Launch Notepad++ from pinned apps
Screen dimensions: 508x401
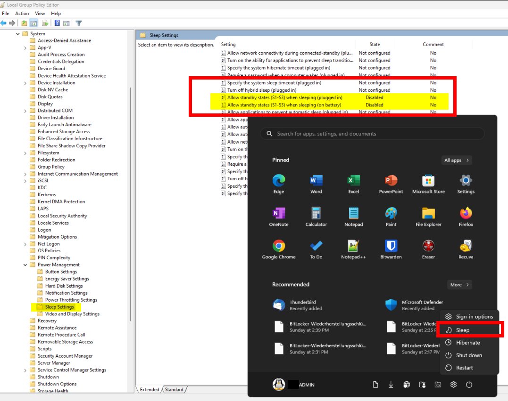(353, 249)
